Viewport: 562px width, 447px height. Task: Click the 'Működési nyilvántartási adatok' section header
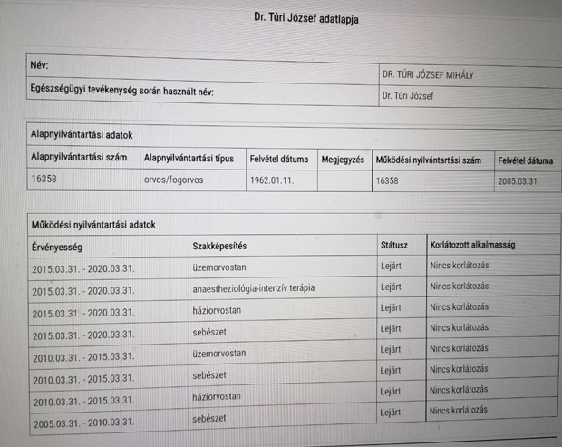click(93, 225)
